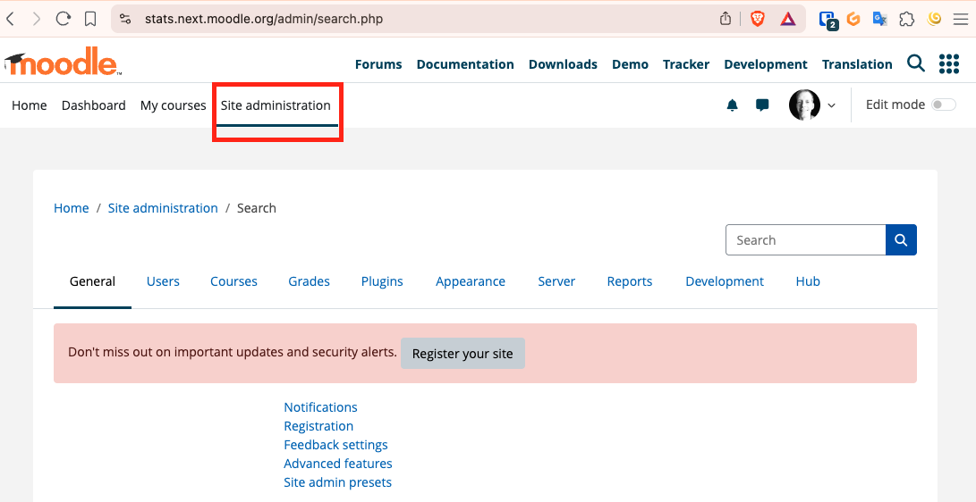Open the Registration link

point(318,426)
